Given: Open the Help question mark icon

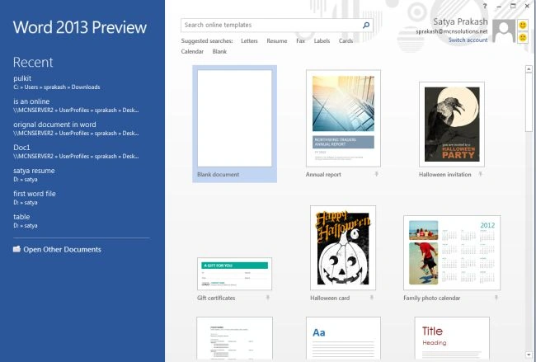Looking at the screenshot, I should (x=485, y=6).
